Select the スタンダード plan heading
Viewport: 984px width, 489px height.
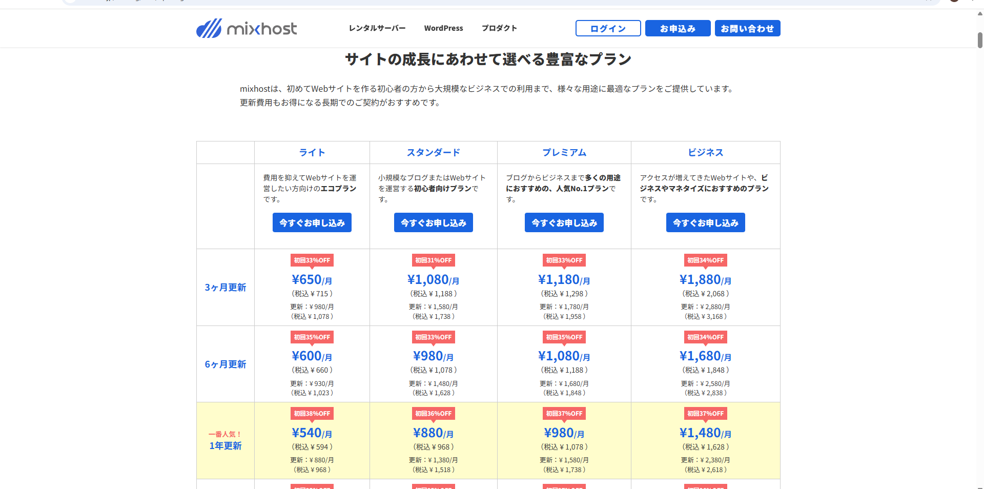click(x=433, y=153)
